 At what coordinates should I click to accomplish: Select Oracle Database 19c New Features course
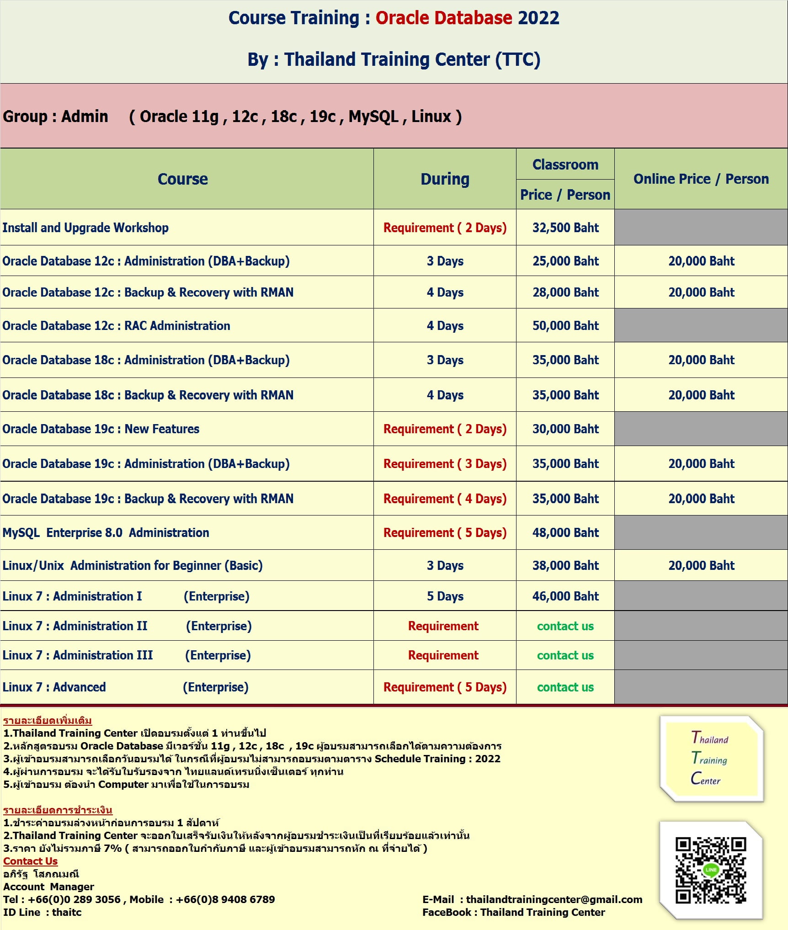coord(101,429)
